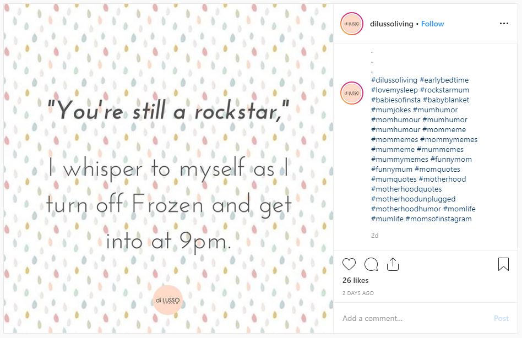
Task: Submit a comment with the Post button
Action: click(x=501, y=318)
